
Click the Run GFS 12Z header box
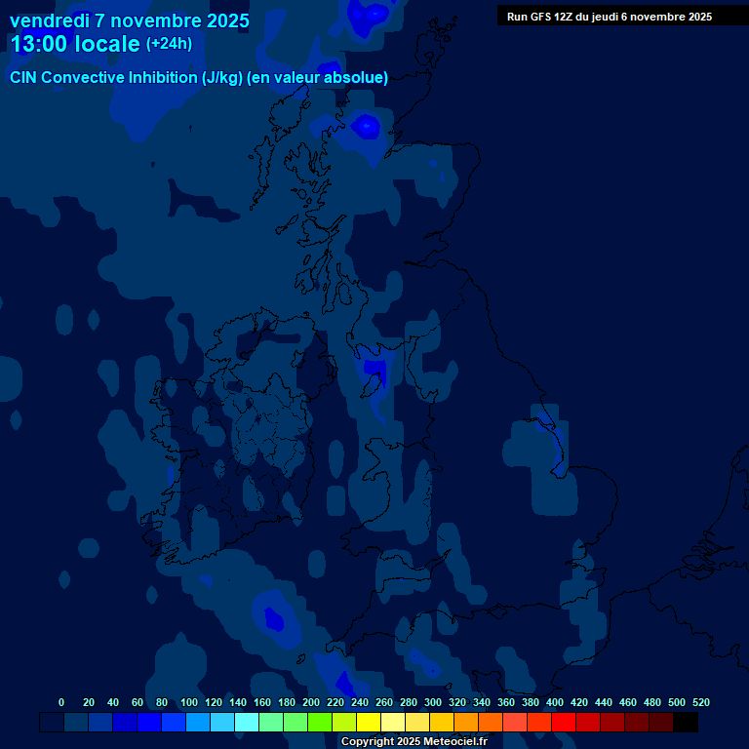coord(609,17)
